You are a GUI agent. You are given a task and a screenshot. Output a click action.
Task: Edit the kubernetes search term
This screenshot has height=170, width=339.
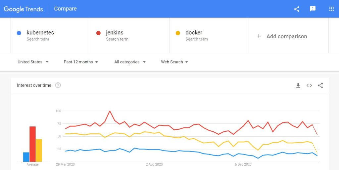click(40, 33)
